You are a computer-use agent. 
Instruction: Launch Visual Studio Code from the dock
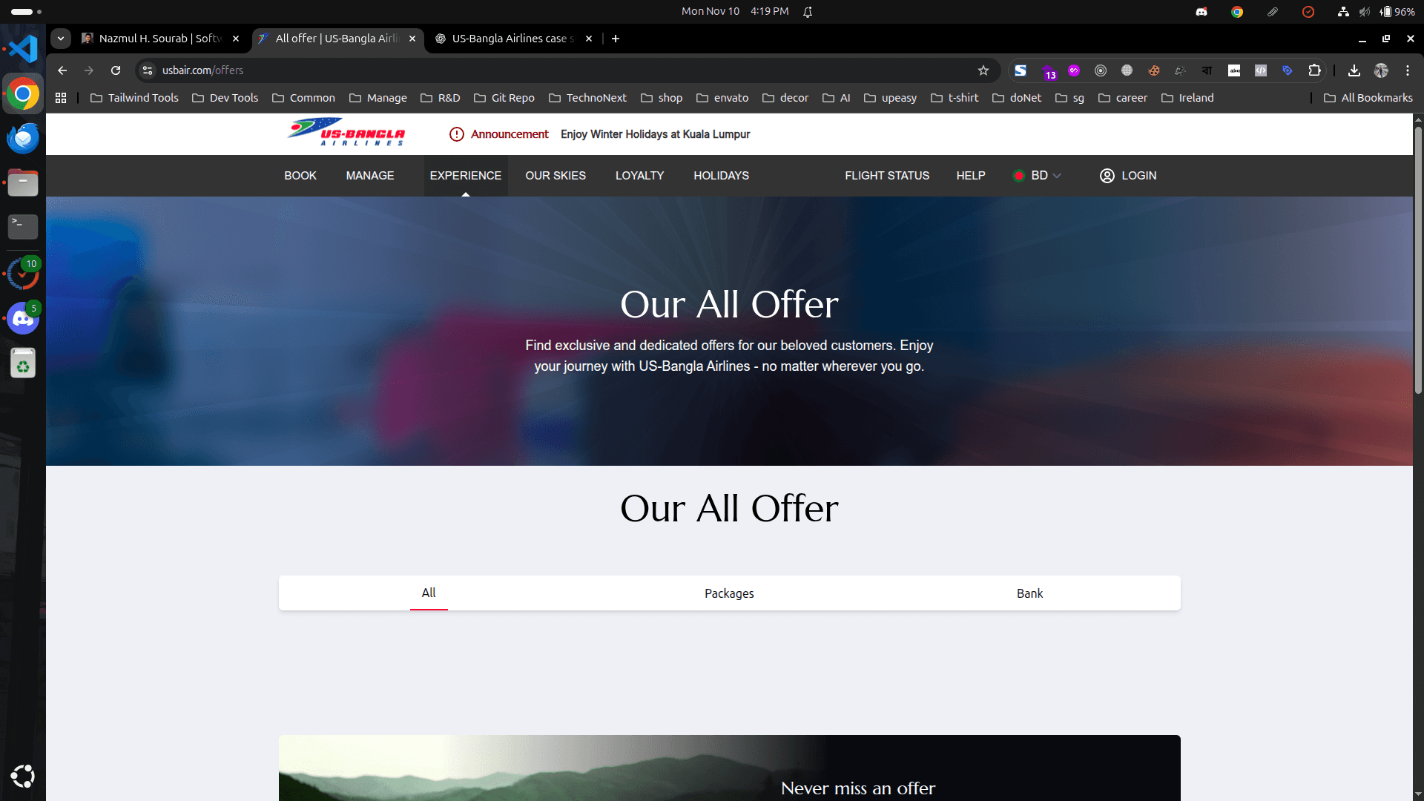tap(22, 48)
